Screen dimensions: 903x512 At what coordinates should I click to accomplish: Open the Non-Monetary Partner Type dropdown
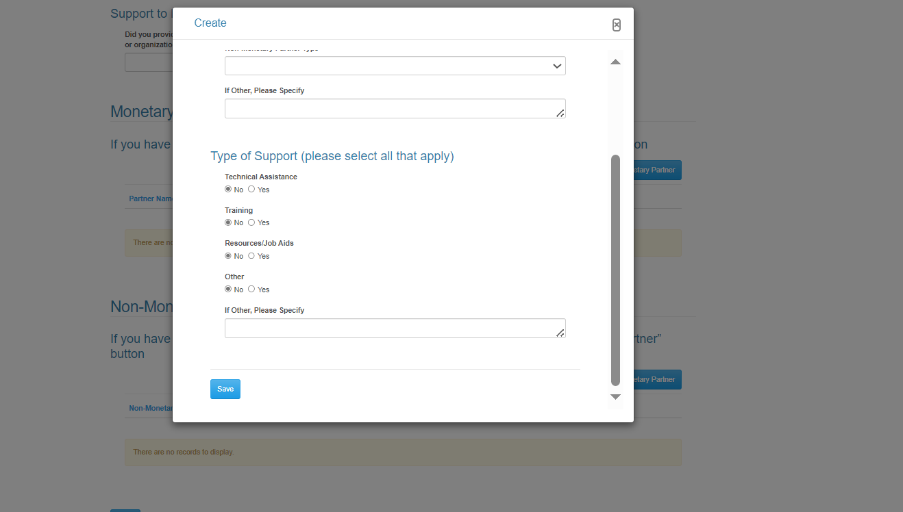395,66
